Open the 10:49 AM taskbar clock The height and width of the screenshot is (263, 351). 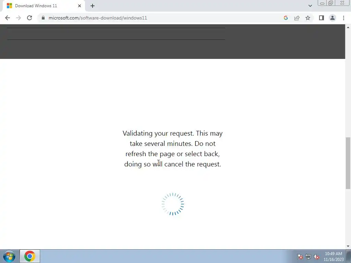coord(334,256)
